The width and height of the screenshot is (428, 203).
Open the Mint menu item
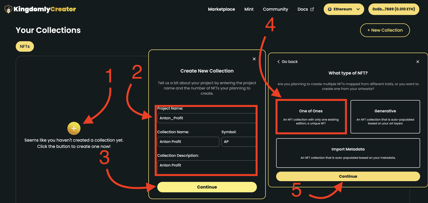click(x=249, y=9)
